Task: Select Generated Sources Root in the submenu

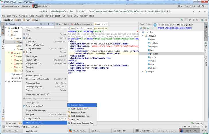Action: [x=82, y=123]
